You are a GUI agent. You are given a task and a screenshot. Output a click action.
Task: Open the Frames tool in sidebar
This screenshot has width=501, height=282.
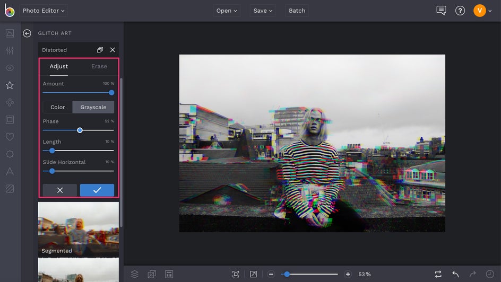pos(10,120)
